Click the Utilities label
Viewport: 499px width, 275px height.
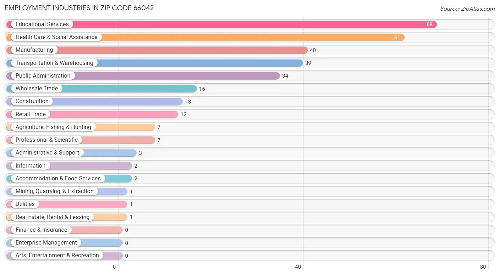(x=25, y=204)
